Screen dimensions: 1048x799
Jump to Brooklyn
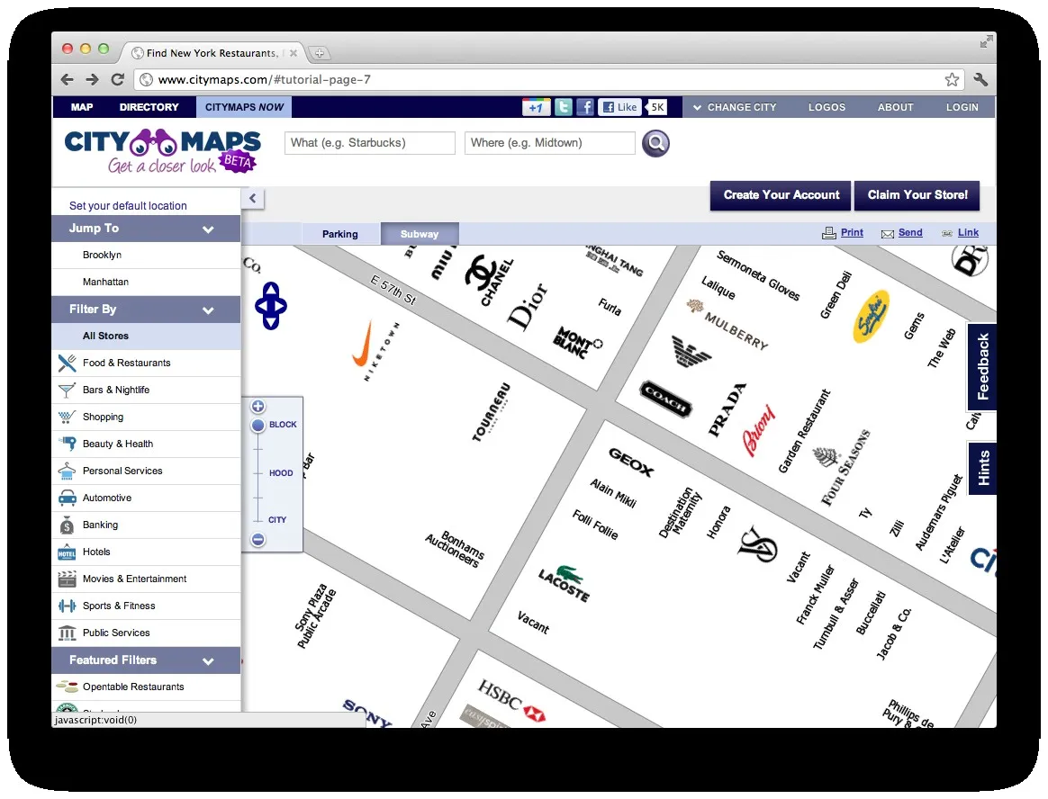tap(147, 256)
